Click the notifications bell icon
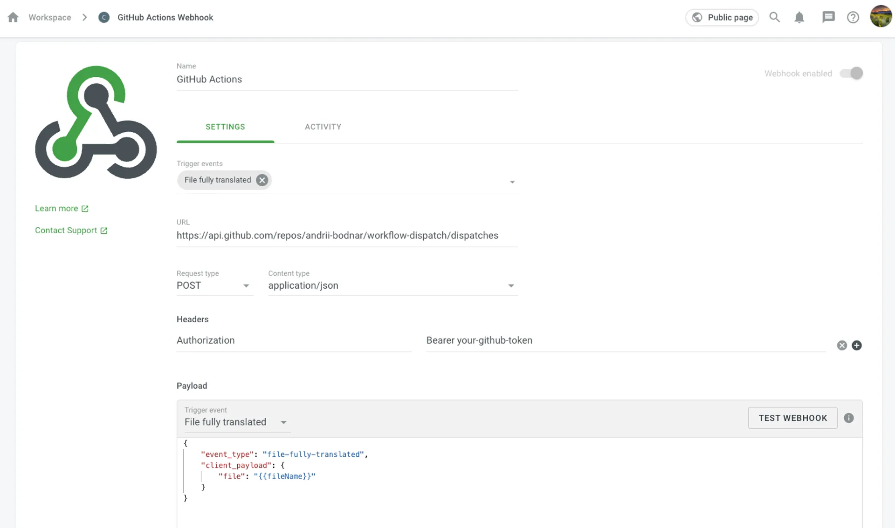 point(799,17)
